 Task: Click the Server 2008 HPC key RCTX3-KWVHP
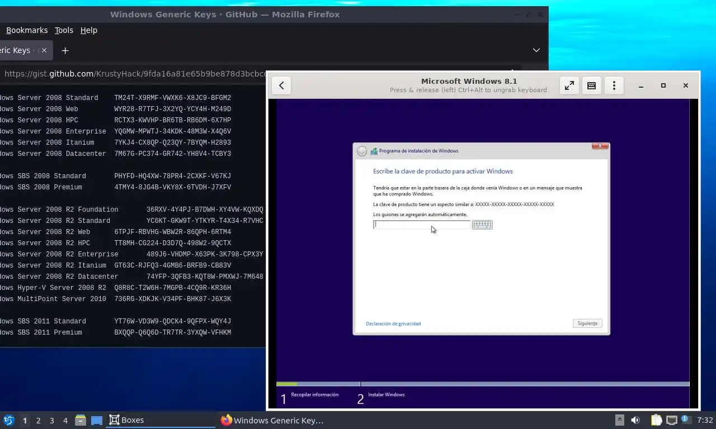(x=173, y=120)
